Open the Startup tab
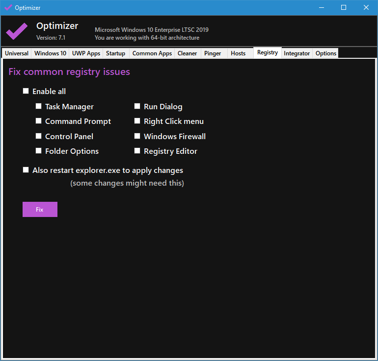378x361 pixels. 115,53
